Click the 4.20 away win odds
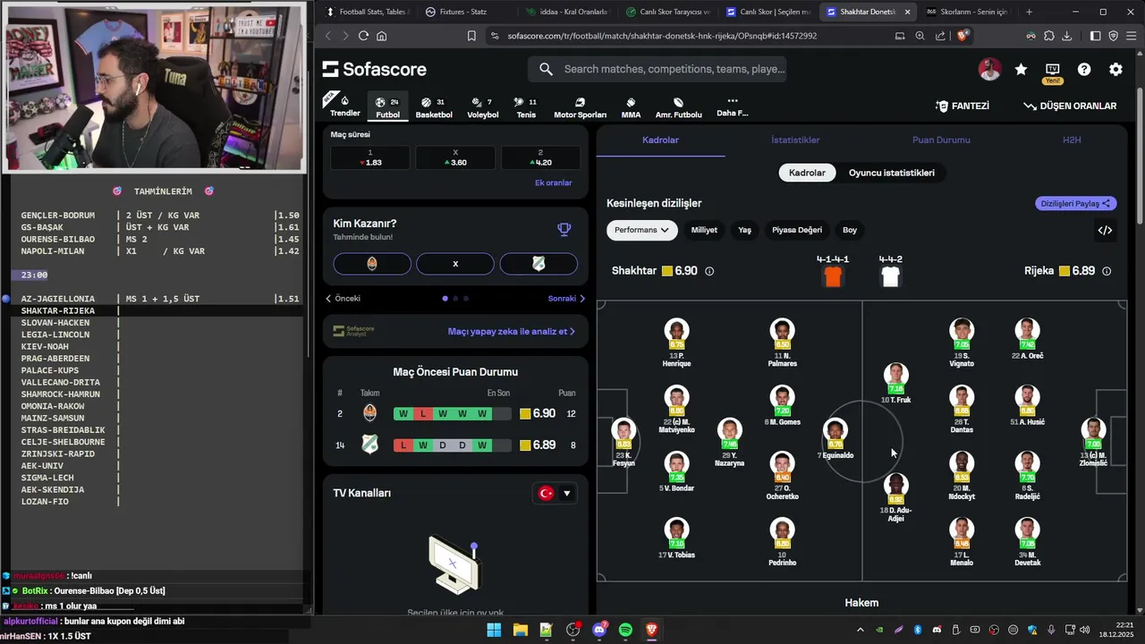 (540, 157)
